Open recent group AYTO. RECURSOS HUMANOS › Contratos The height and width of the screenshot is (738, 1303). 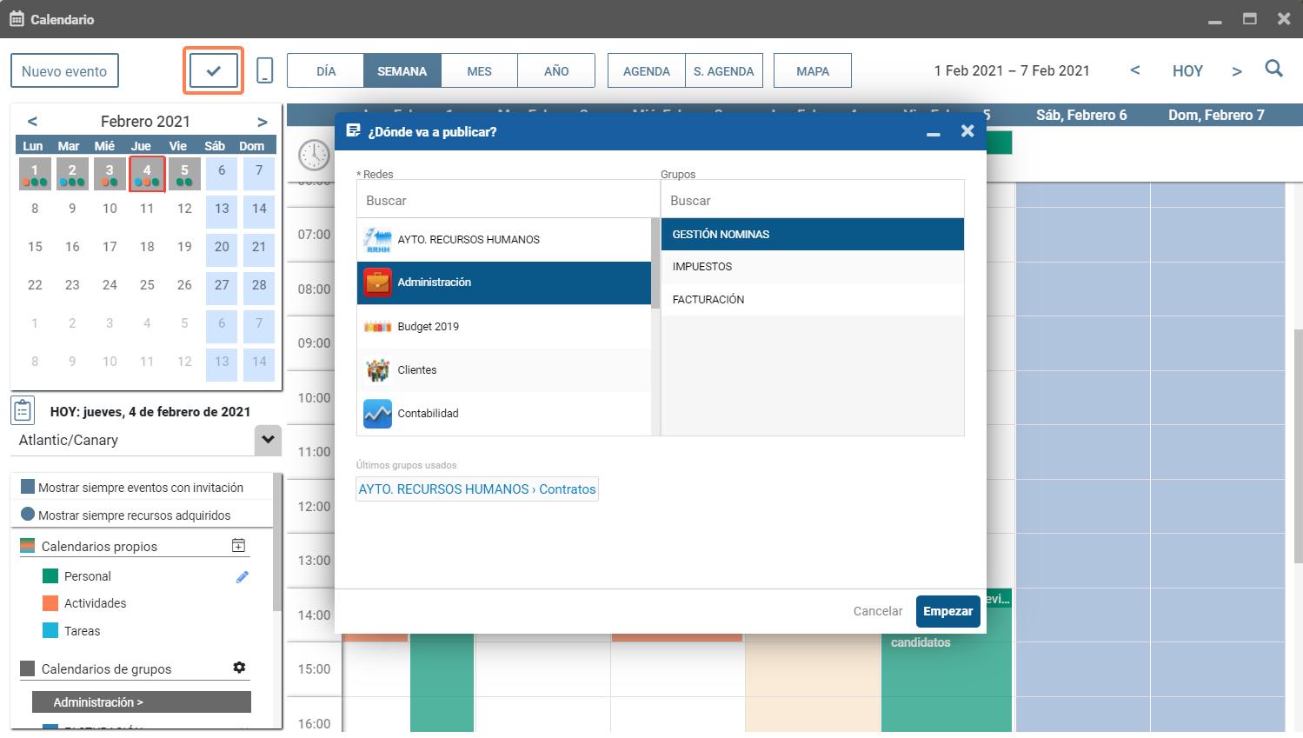pos(477,489)
